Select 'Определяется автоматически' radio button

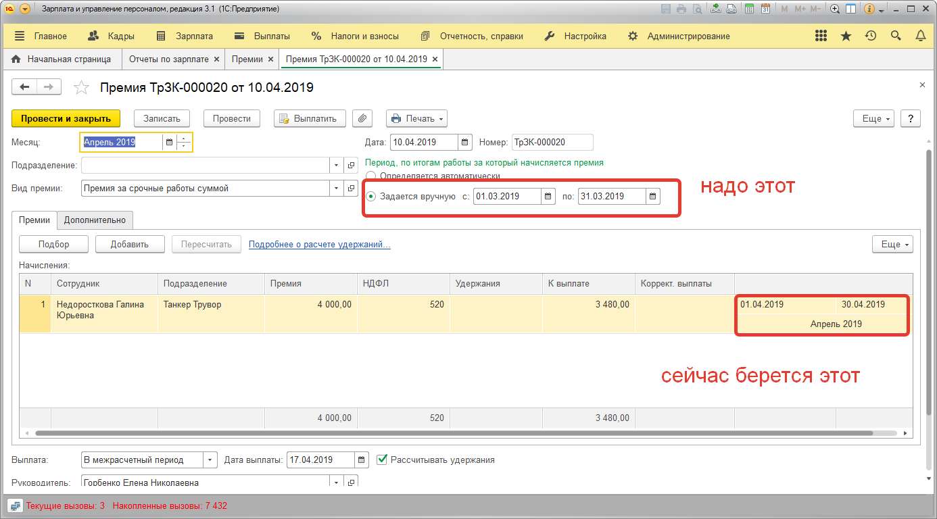tap(370, 176)
